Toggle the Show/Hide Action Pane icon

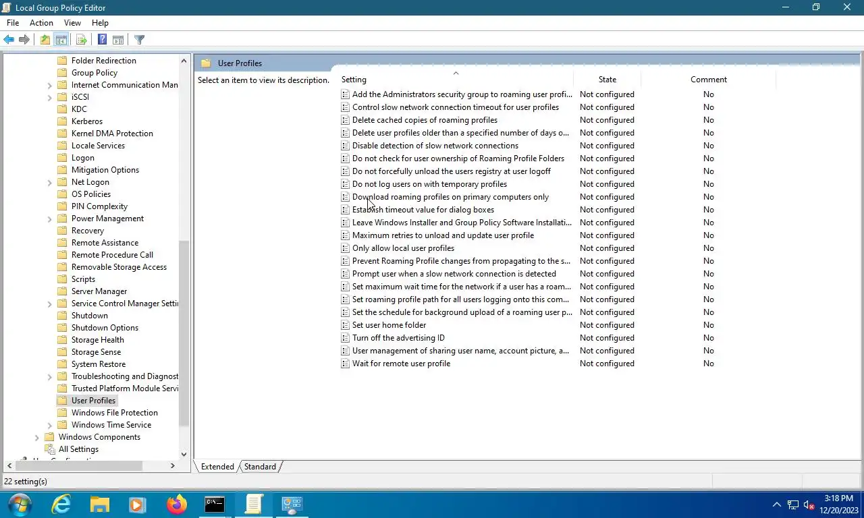(x=118, y=40)
